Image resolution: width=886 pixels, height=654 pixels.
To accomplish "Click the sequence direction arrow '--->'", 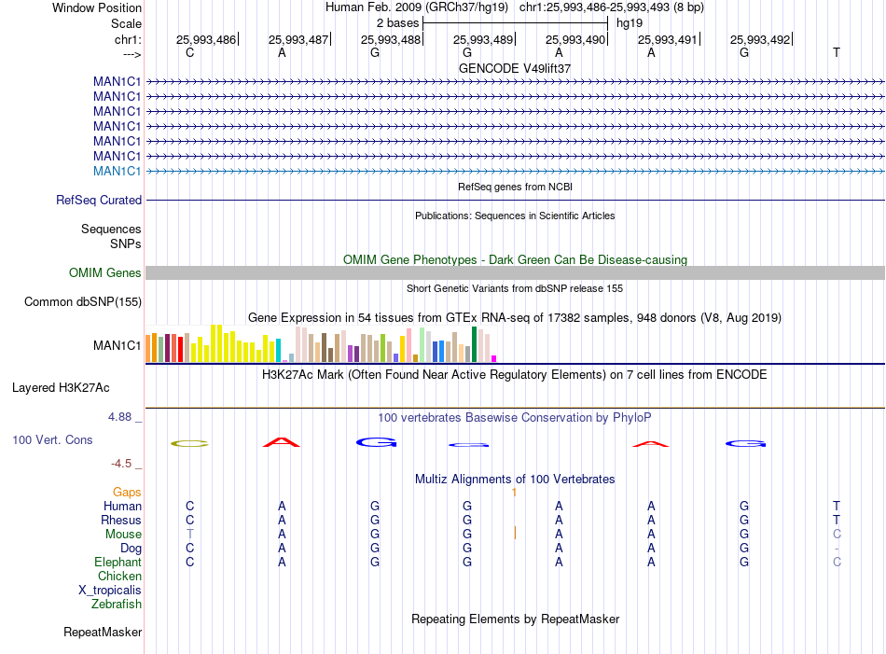I will (132, 54).
